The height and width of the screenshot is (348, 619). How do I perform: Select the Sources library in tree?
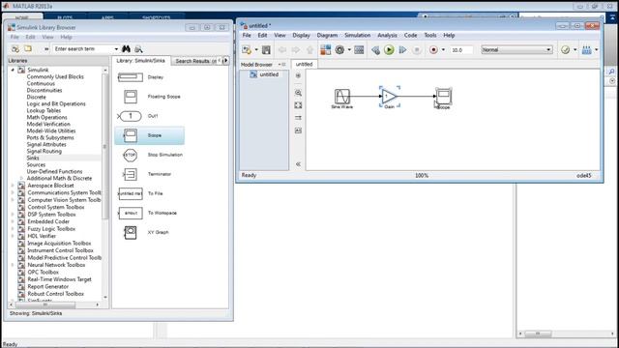click(x=36, y=165)
